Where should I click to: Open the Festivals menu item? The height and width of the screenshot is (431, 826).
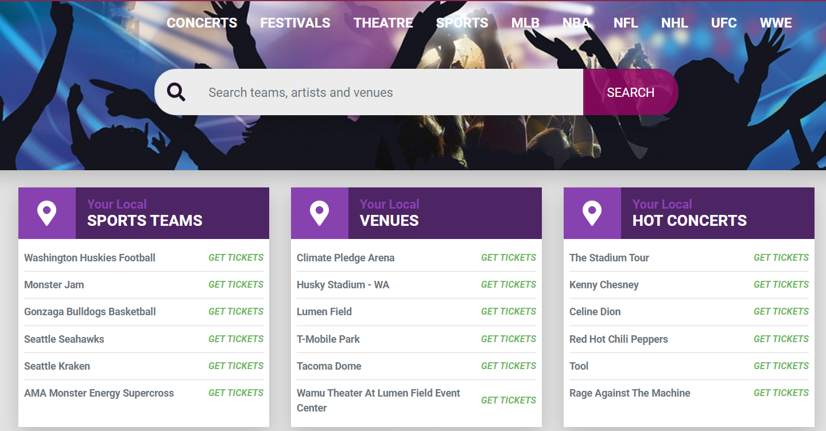pyautogui.click(x=295, y=23)
